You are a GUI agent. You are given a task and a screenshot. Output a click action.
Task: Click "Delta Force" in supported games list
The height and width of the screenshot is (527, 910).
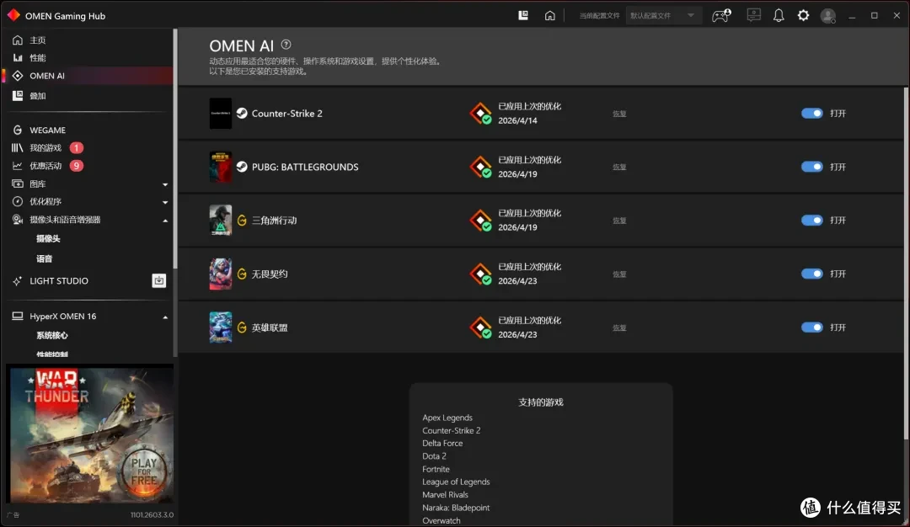442,443
